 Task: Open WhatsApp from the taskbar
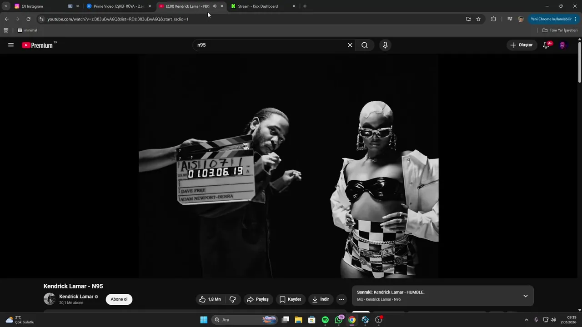coord(339,320)
